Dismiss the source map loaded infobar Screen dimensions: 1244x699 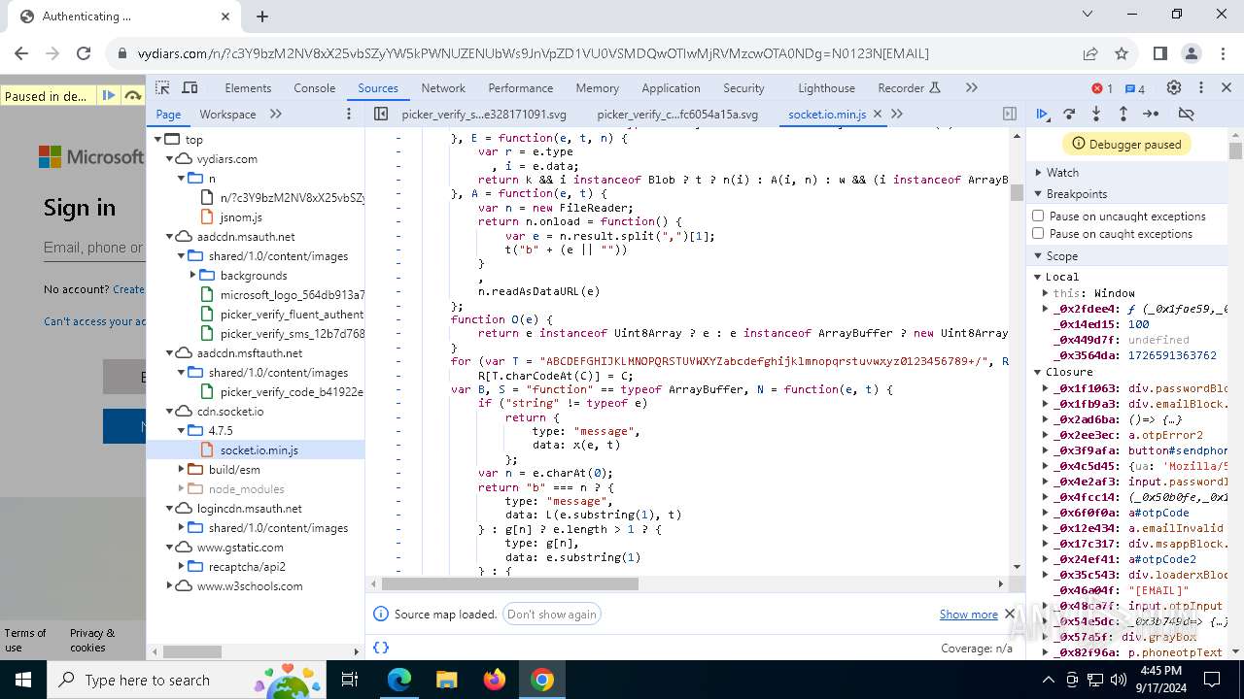point(1010,614)
